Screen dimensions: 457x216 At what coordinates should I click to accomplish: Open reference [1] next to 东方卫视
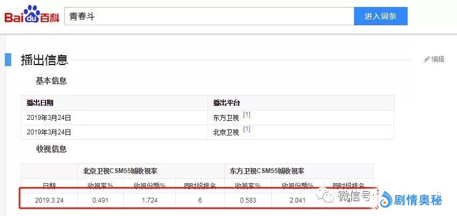247,115
